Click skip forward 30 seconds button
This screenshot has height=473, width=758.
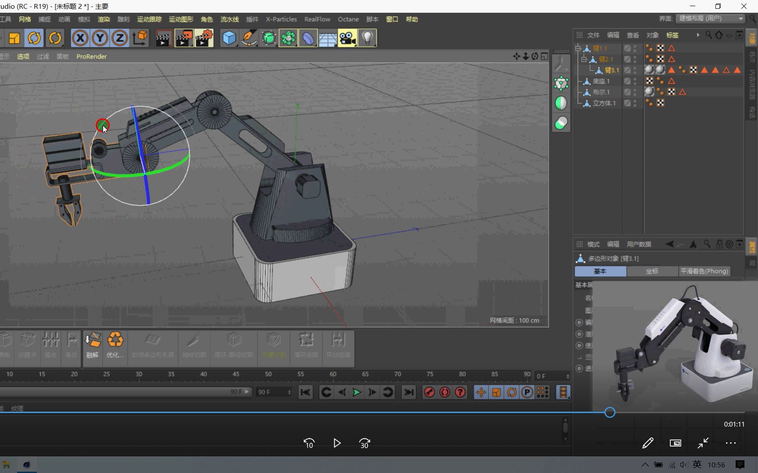click(364, 443)
